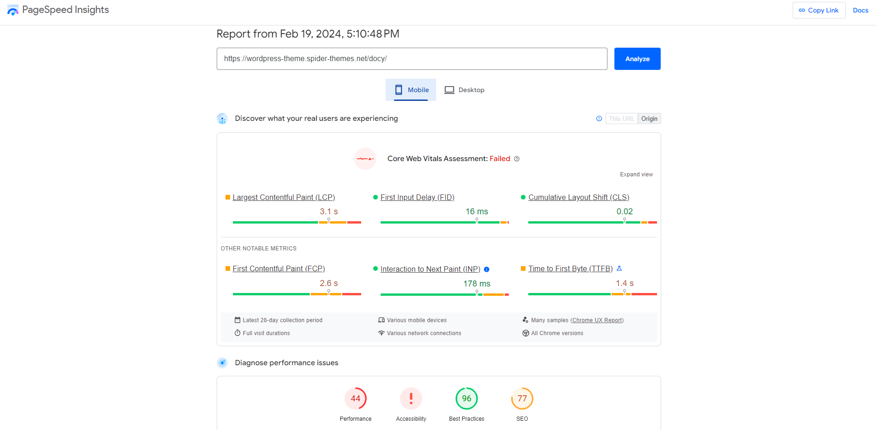The width and height of the screenshot is (876, 430).
Task: Click the Analyze button
Action: [637, 59]
